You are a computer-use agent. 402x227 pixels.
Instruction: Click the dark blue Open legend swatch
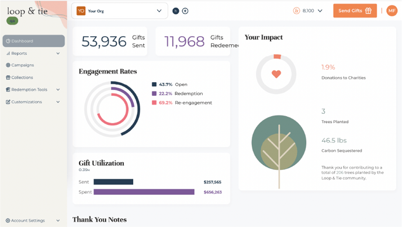click(154, 85)
